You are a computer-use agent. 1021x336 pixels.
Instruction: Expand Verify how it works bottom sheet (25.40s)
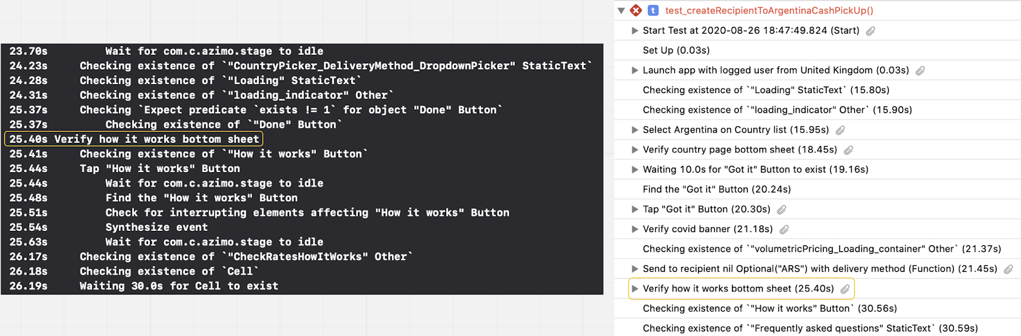click(x=634, y=289)
